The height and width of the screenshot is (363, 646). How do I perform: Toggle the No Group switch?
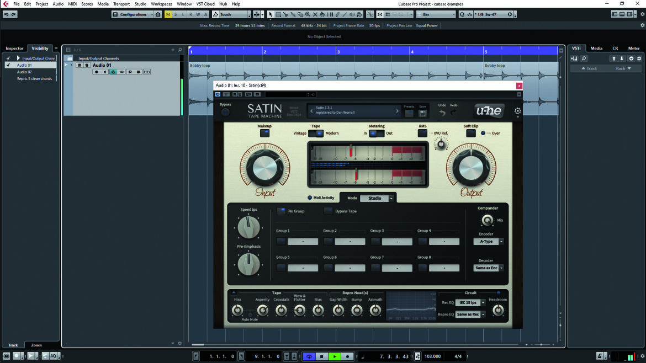pyautogui.click(x=281, y=211)
